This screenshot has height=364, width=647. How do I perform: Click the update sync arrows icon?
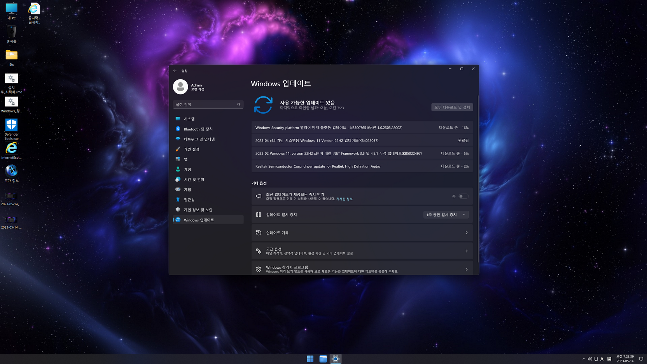tap(263, 105)
